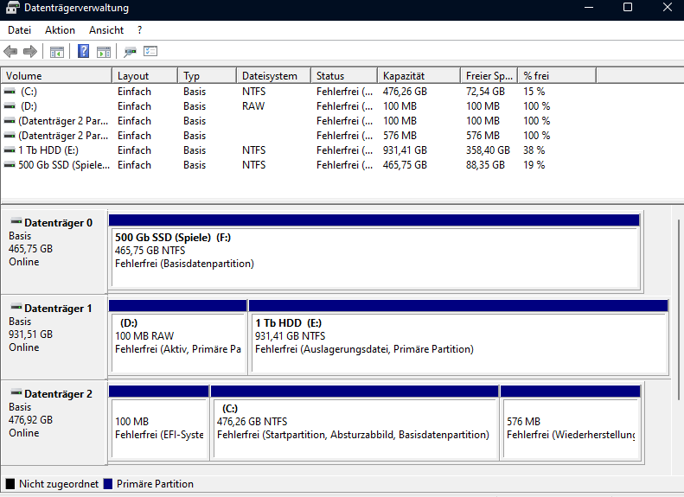Click drive icon for (C:) volume row
Image resolution: width=684 pixels, height=497 pixels.
click(x=10, y=92)
